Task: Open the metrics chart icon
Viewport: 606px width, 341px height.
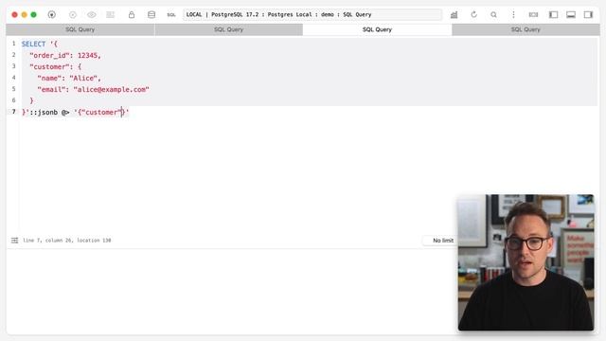Action: pyautogui.click(x=454, y=15)
